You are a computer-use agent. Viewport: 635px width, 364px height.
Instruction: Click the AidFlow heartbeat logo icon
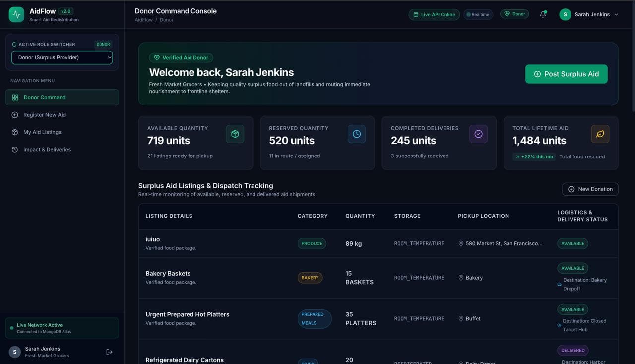(x=16, y=14)
